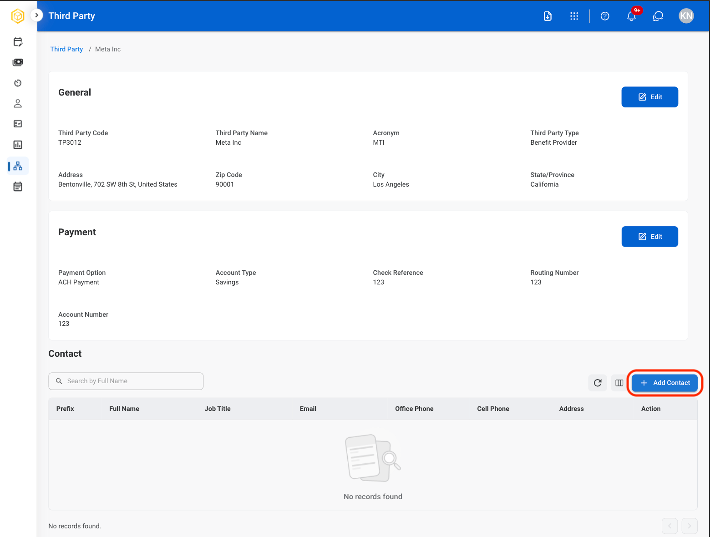Click the contact table Address column header
The width and height of the screenshot is (710, 537).
coord(571,409)
